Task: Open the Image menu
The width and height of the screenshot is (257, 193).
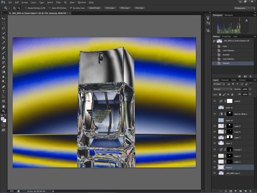Action: tap(25, 2)
